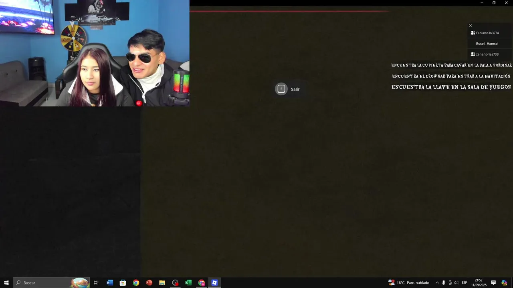Screen dimensions: 513x288
Task: Open File Explorer from the taskbar
Action: (162, 283)
